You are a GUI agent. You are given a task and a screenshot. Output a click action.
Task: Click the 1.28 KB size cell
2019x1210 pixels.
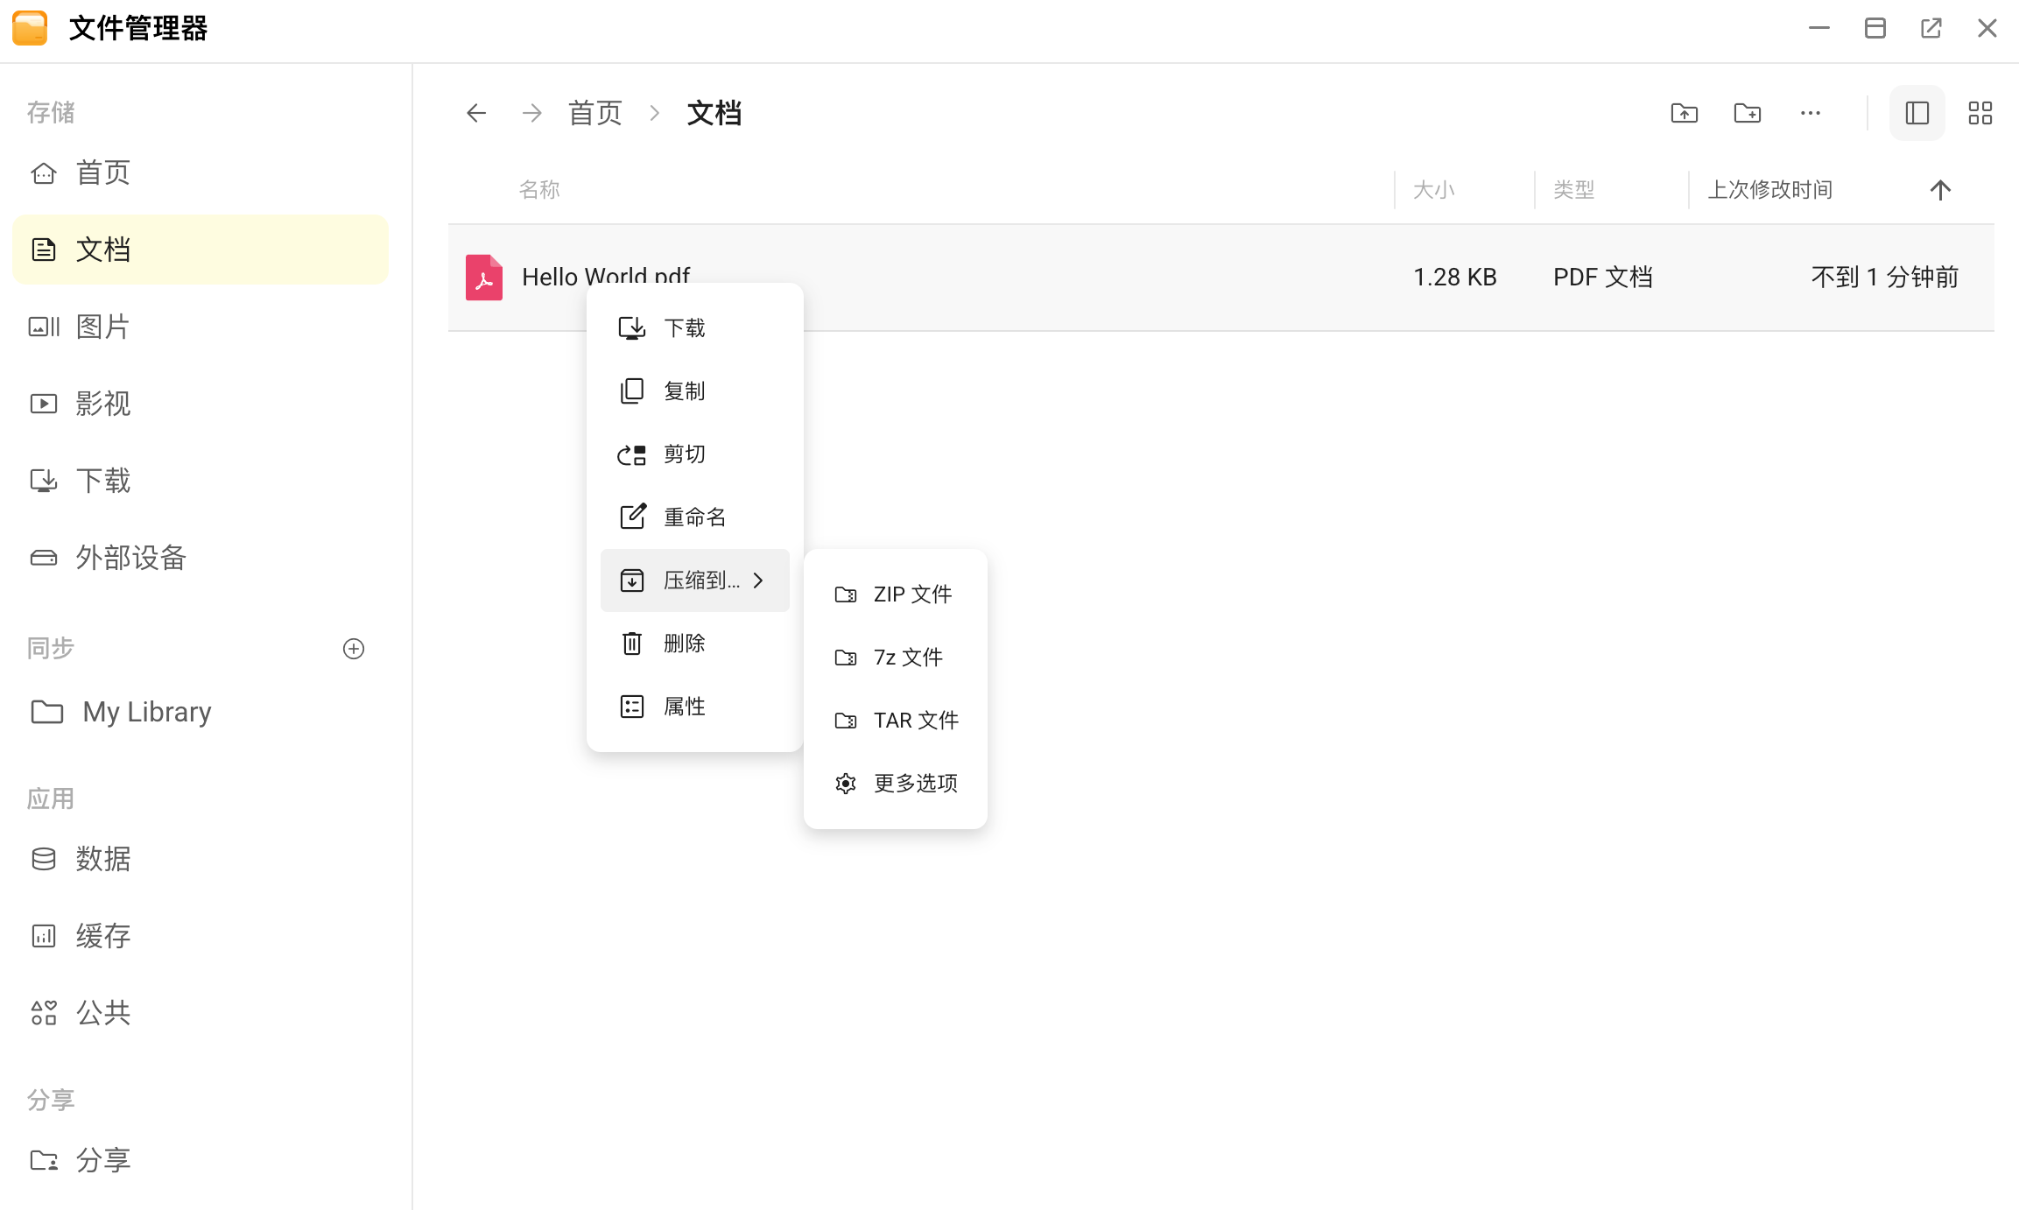point(1455,278)
